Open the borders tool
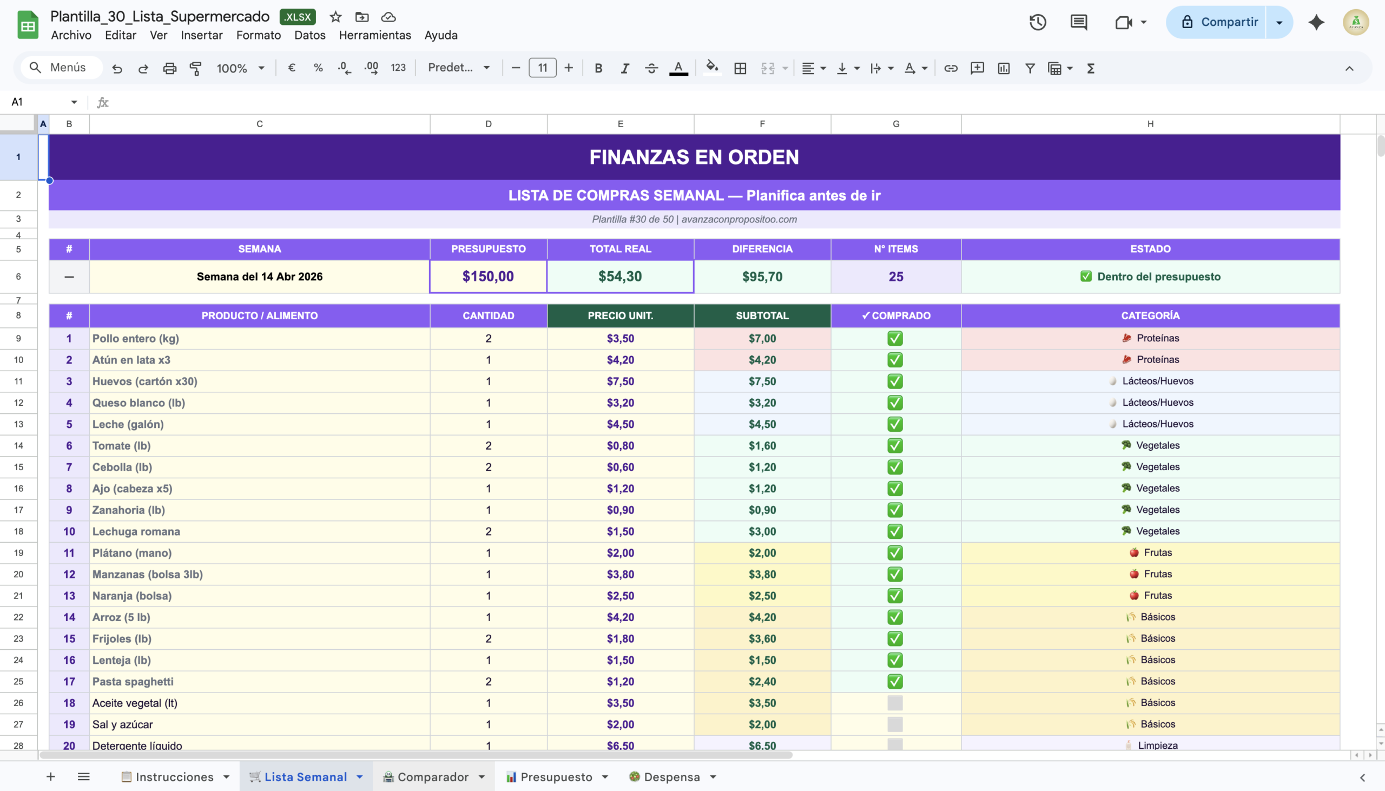1385x791 pixels. (x=740, y=68)
